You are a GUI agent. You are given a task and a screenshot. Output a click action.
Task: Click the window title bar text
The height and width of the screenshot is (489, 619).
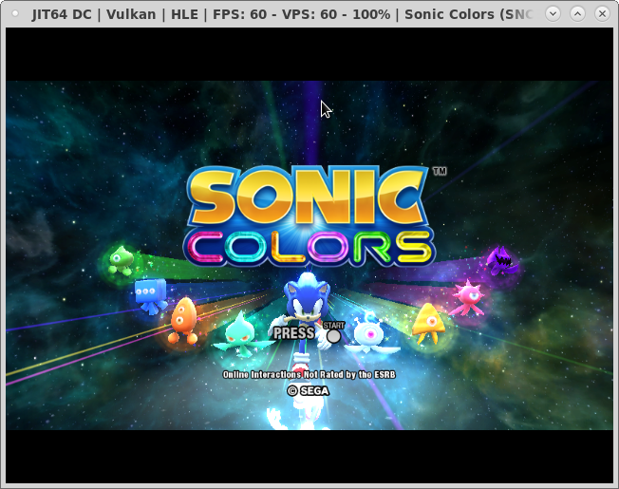pyautogui.click(x=282, y=14)
